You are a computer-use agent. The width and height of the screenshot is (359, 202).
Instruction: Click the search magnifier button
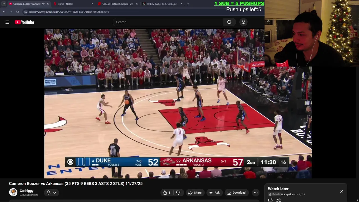click(229, 22)
